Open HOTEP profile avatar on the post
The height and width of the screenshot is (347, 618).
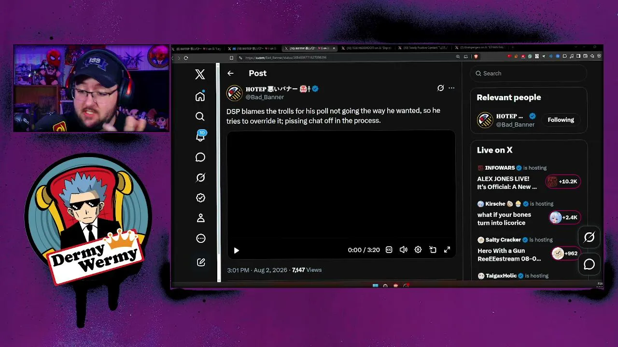[x=235, y=93]
